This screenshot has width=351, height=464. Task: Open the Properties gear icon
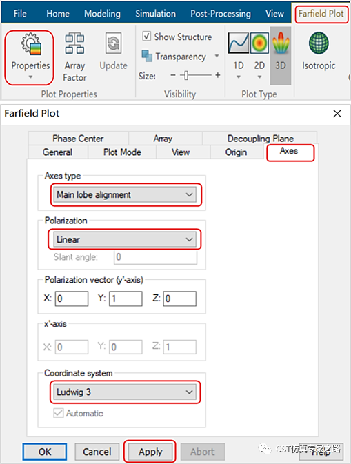pos(31,44)
